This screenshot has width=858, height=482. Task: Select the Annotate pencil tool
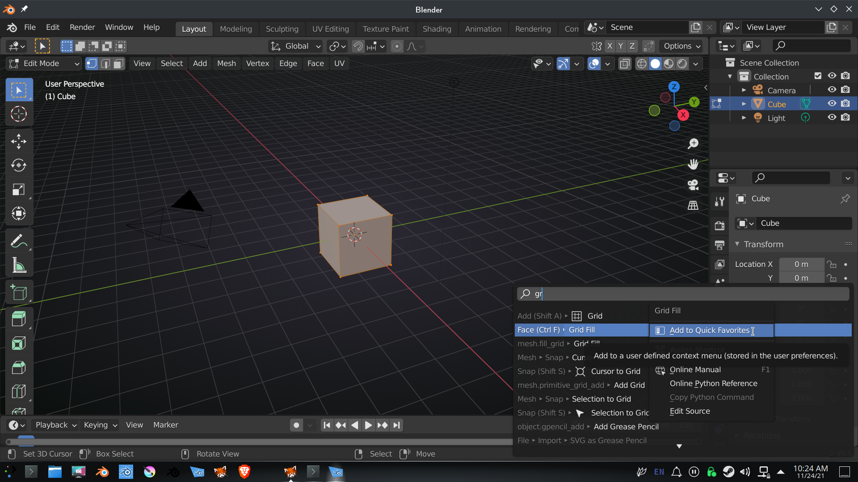click(x=18, y=241)
